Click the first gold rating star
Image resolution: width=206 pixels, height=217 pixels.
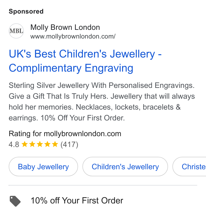[25, 144]
